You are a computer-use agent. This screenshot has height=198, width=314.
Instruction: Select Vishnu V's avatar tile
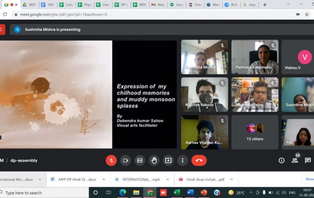[x=298, y=57]
